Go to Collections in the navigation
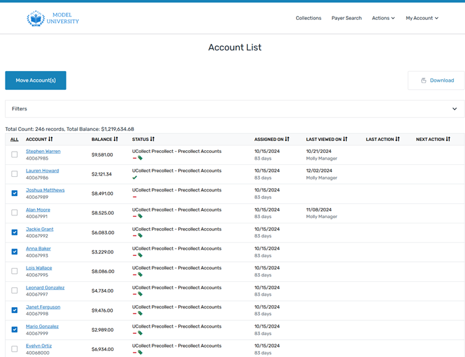Screen dimensions: 465x357 [308, 18]
